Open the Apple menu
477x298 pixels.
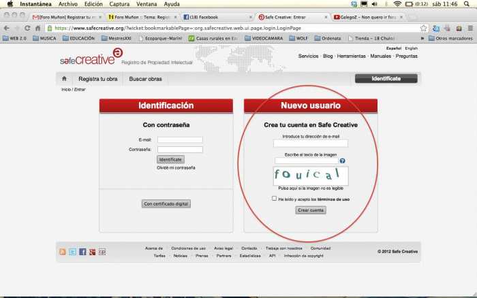click(10, 4)
